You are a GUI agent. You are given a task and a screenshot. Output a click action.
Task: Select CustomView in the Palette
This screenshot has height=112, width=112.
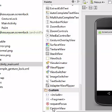click(56, 108)
